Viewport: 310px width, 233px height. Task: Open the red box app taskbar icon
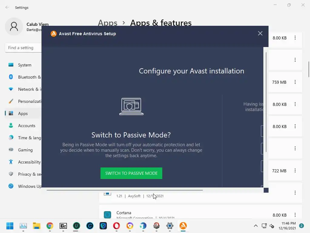coord(157,226)
